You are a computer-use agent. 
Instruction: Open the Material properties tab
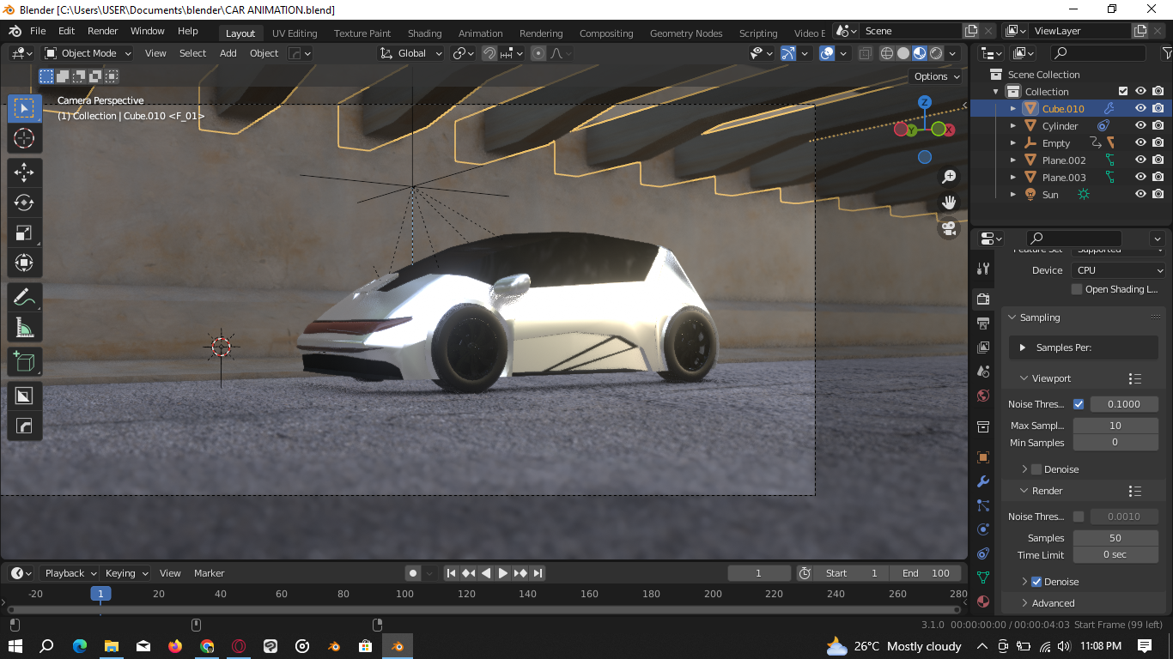click(983, 602)
